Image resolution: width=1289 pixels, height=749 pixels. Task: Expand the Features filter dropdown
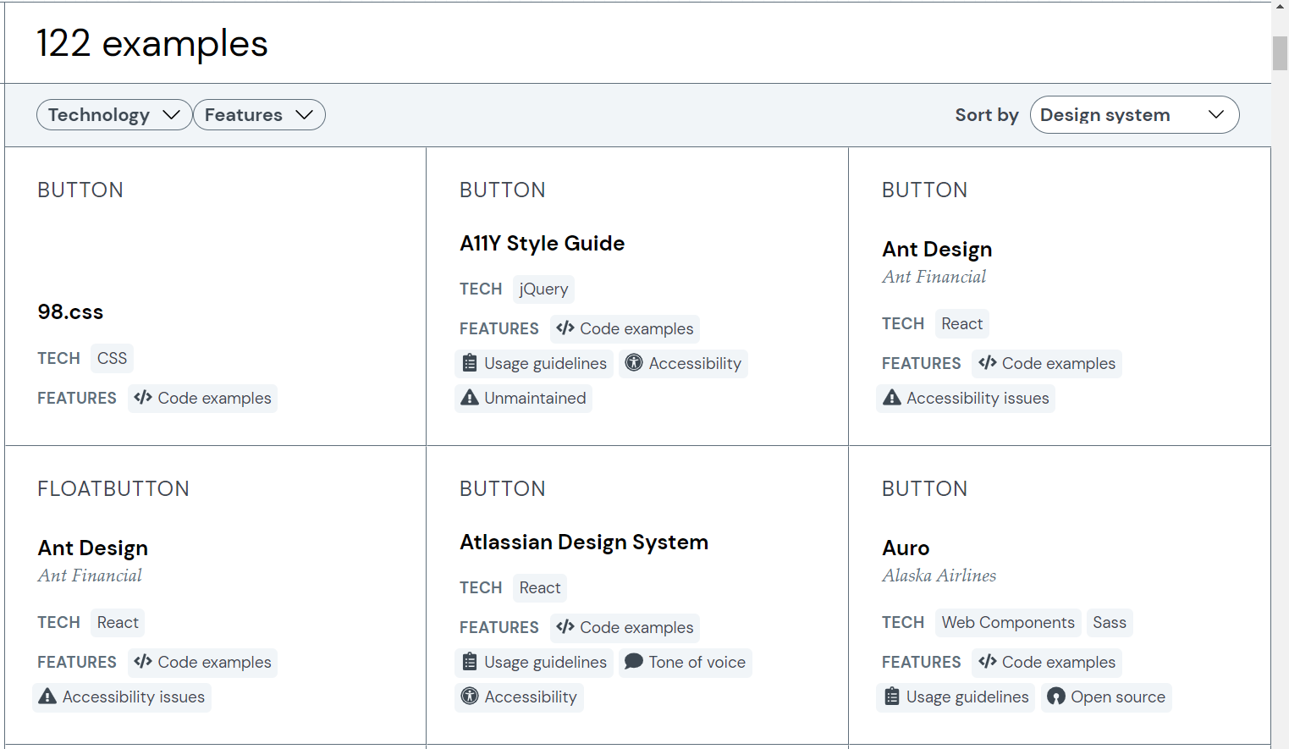[259, 115]
